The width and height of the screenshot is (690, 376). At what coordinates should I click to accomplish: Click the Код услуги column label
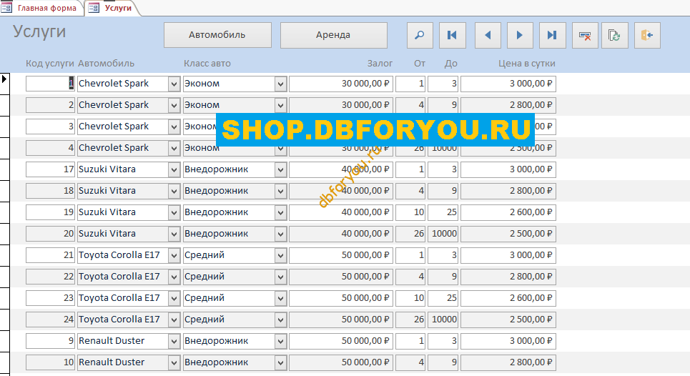pos(50,64)
